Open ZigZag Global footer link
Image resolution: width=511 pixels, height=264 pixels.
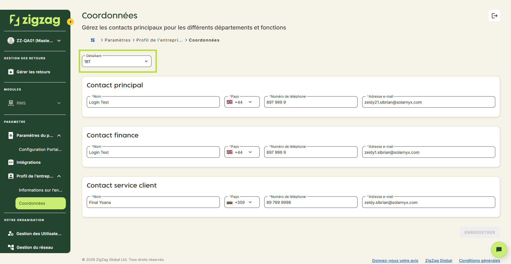tap(439, 261)
